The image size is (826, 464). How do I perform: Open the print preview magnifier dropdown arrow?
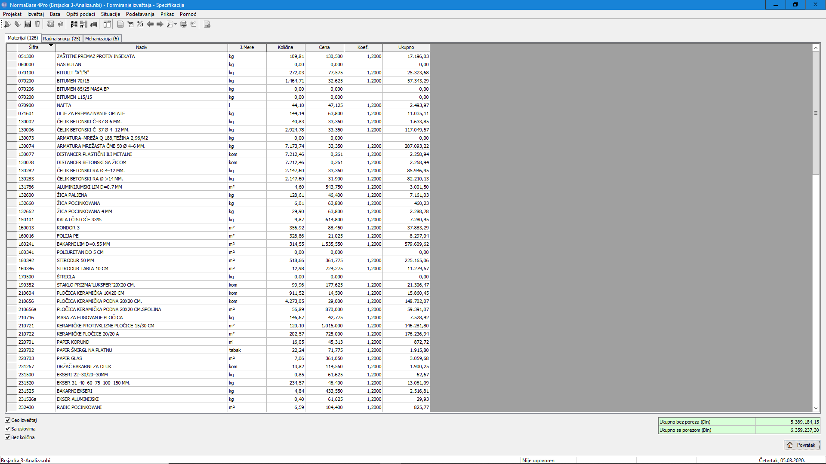point(176,24)
